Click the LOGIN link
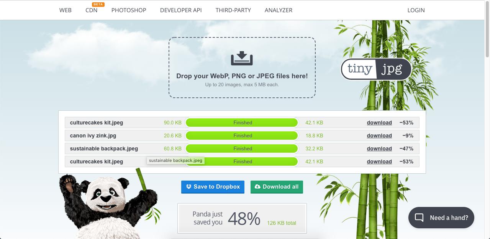Screen dimensions: 490x239 pos(416,10)
